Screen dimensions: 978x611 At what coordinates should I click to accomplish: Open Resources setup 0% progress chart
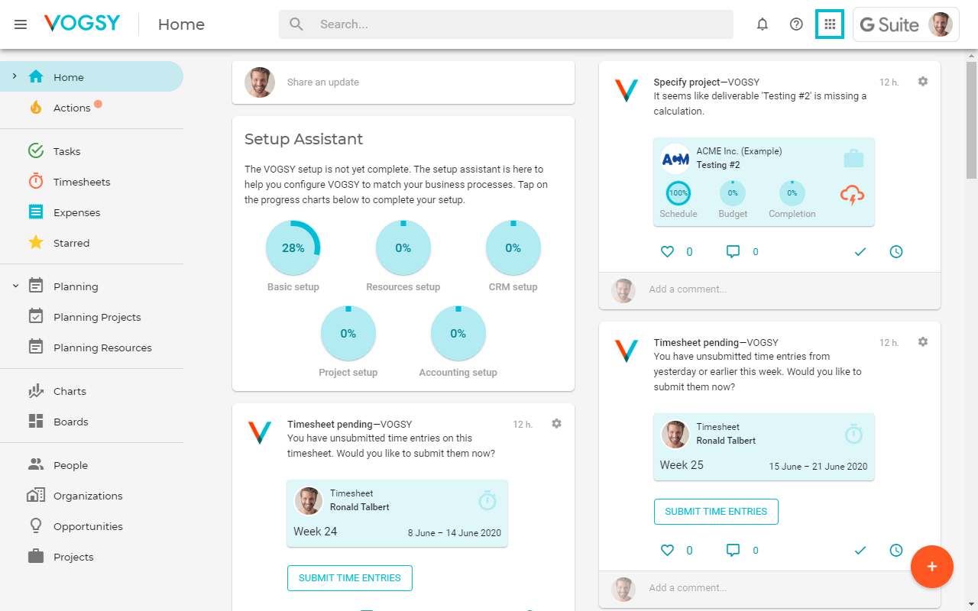pyautogui.click(x=403, y=247)
